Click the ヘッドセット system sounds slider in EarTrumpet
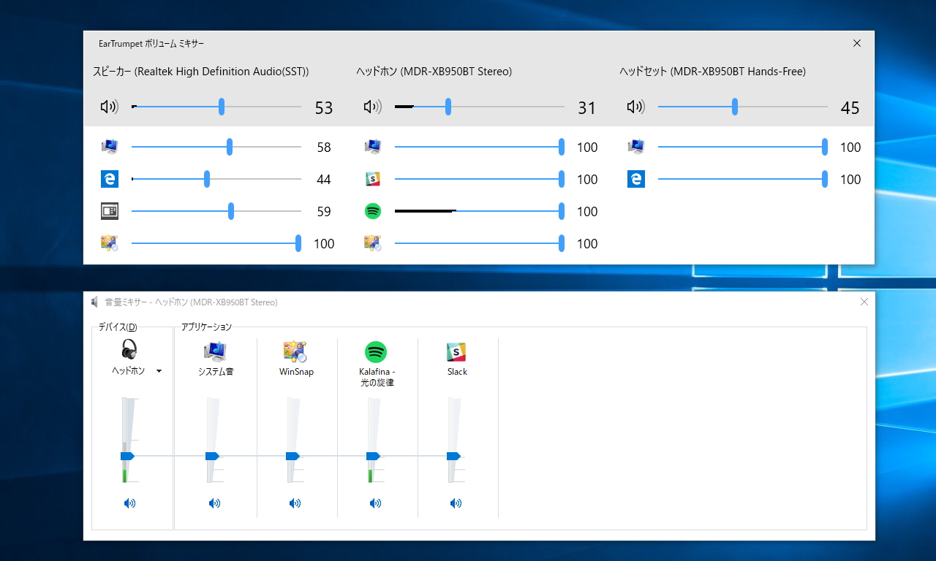 [743, 147]
